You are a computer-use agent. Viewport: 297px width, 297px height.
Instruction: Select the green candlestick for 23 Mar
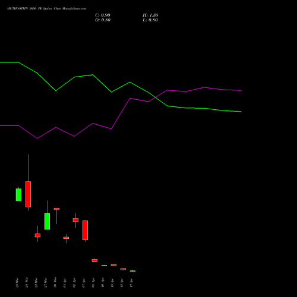click(18, 195)
